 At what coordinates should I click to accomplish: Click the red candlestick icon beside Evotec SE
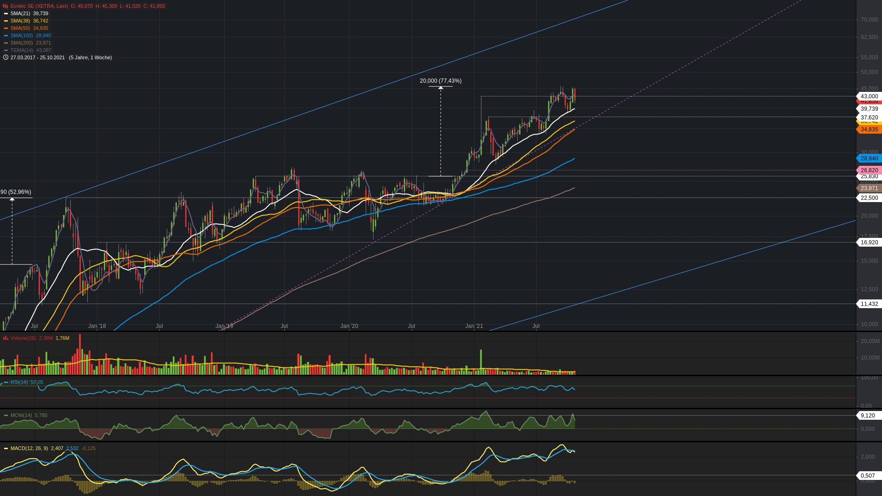click(x=5, y=6)
